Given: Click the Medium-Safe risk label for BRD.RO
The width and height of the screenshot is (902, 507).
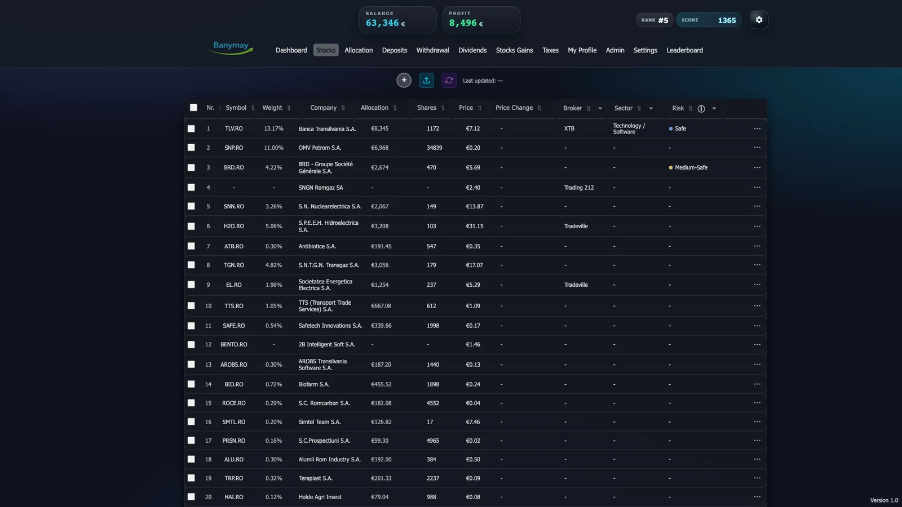Looking at the screenshot, I should (688, 167).
